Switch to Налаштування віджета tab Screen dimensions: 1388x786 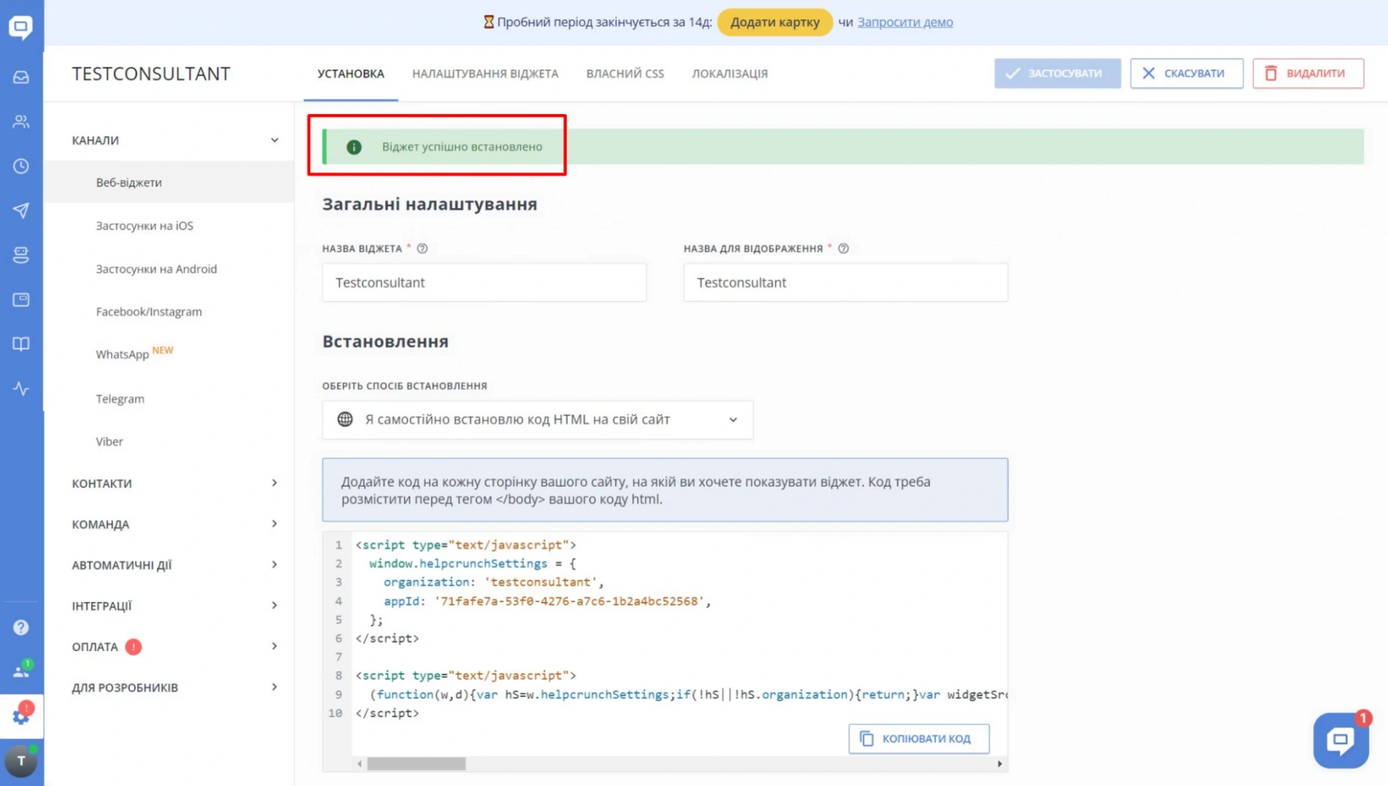pyautogui.click(x=485, y=73)
